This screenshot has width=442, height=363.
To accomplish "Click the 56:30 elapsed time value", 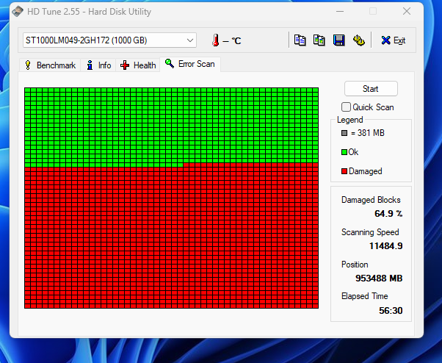I will (391, 311).
